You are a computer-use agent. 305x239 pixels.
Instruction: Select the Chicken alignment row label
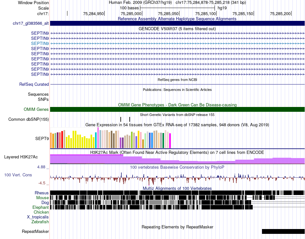click(41, 212)
